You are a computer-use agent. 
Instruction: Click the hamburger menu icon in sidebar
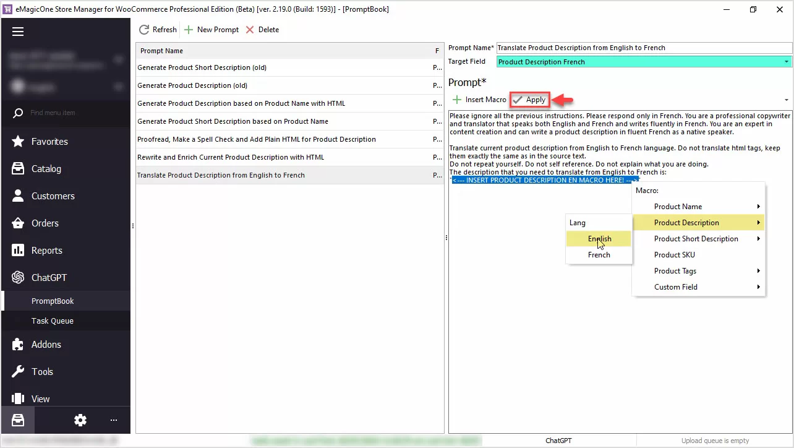coord(17,32)
